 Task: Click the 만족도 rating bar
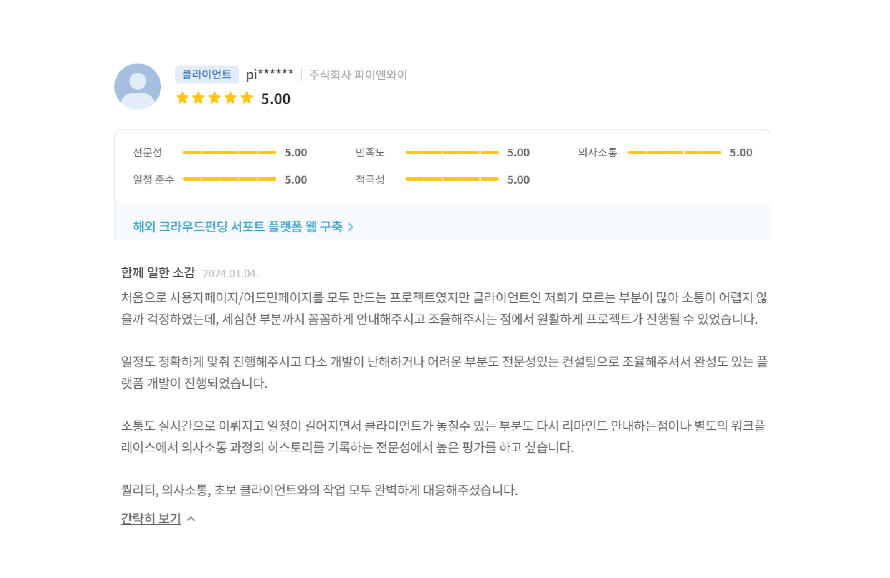point(452,153)
